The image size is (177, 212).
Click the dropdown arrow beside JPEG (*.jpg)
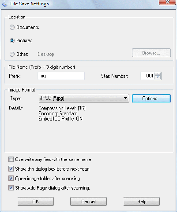(125, 98)
